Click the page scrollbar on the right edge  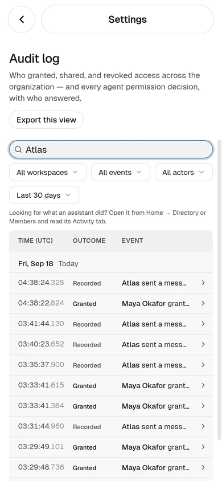(219, 290)
